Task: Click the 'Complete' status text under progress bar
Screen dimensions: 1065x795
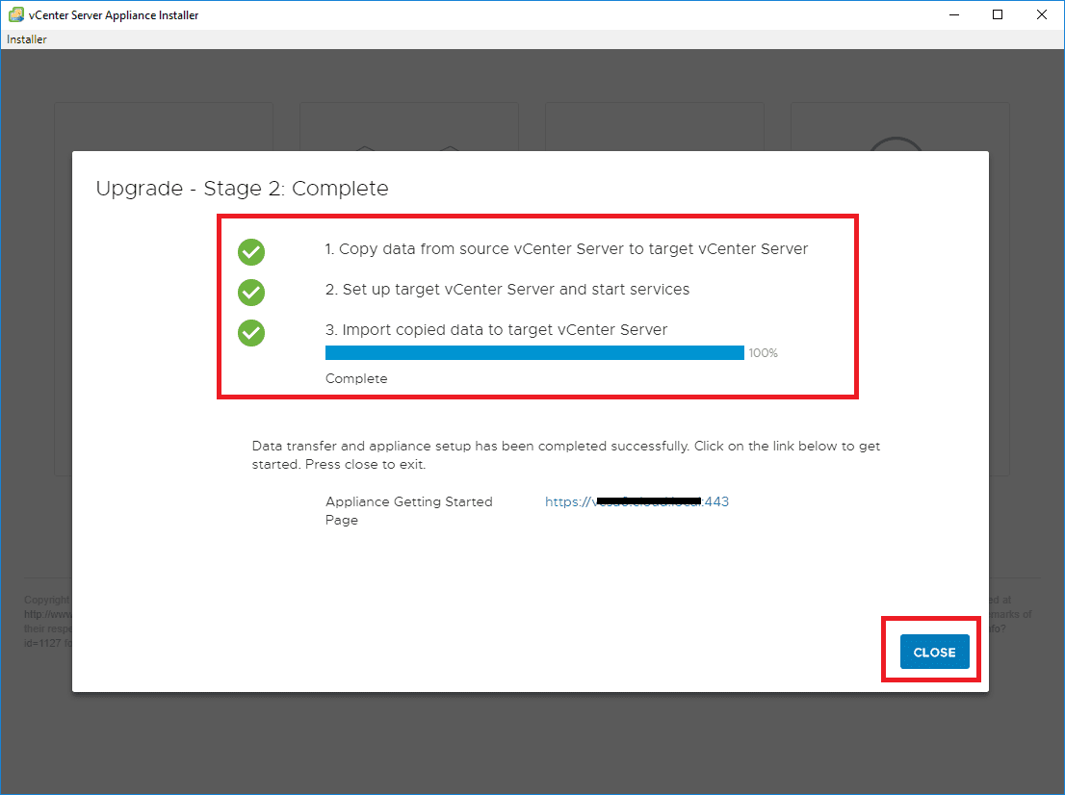Action: (x=356, y=379)
